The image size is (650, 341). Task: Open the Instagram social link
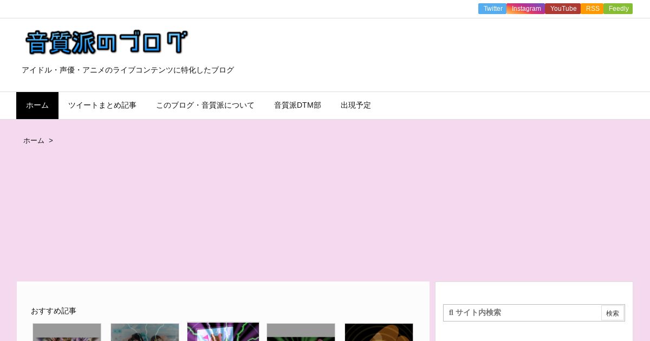tap(526, 9)
